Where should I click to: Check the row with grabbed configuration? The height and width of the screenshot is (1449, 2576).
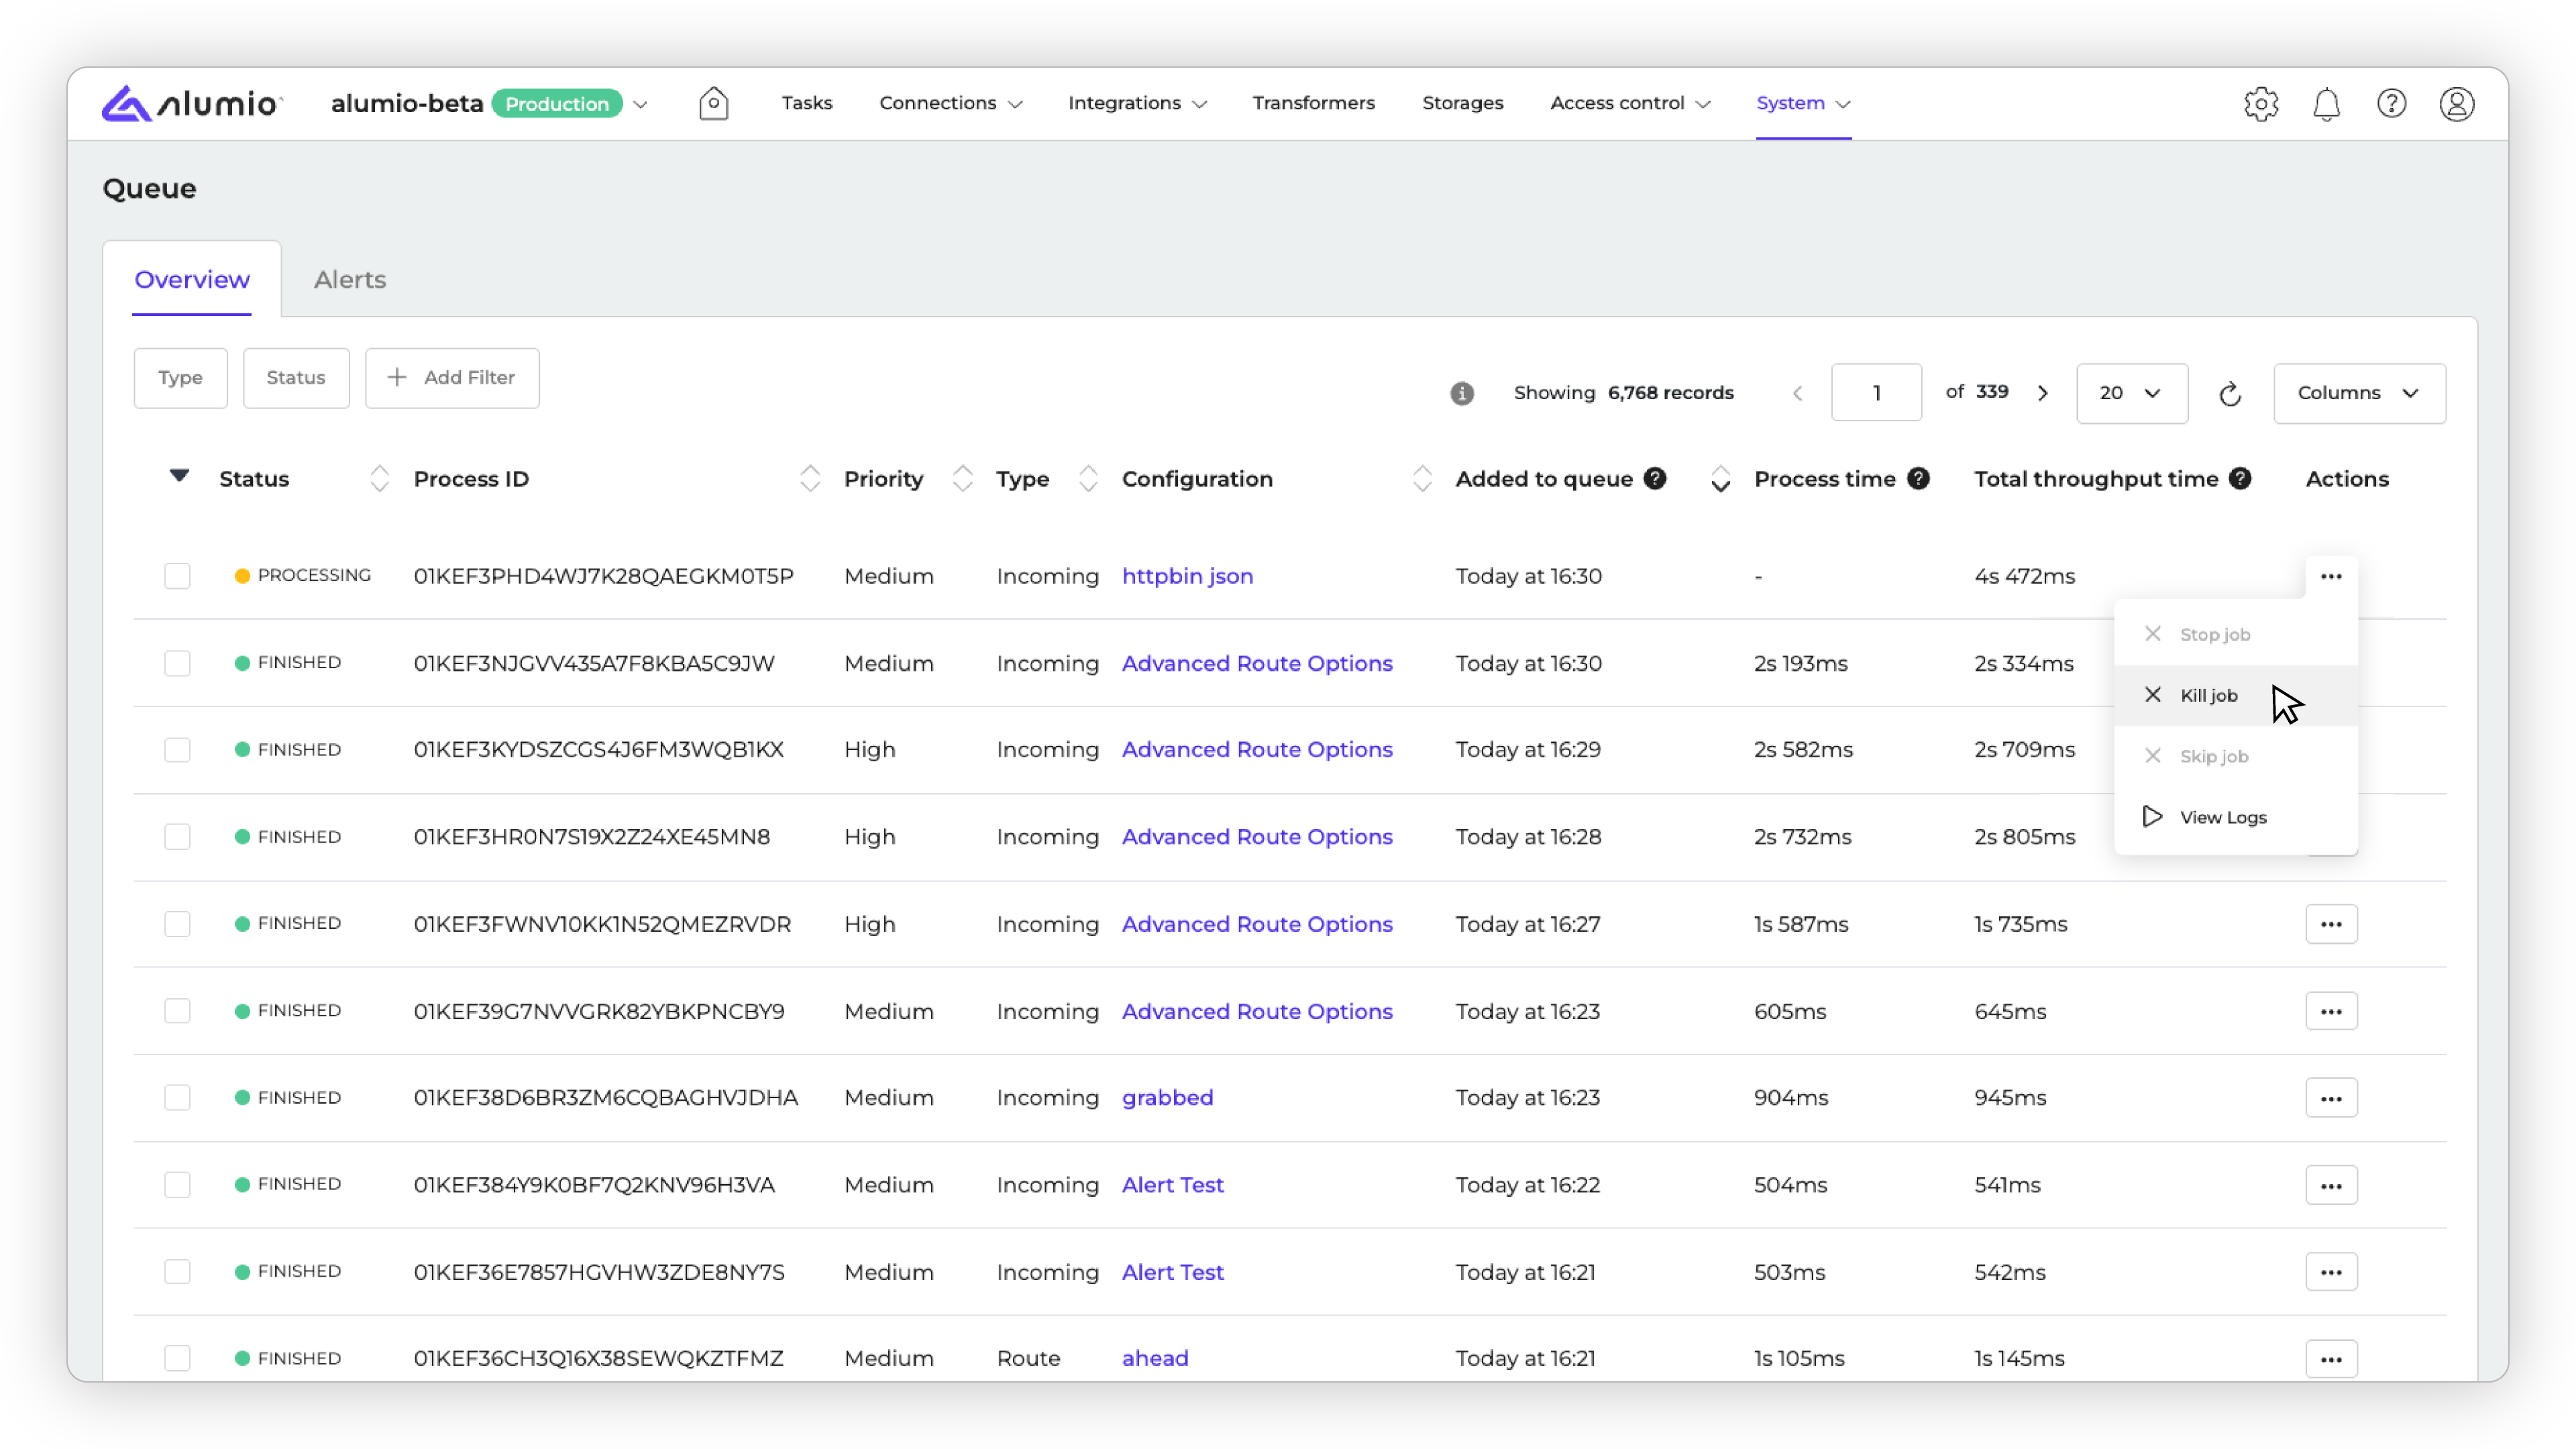coord(177,1098)
